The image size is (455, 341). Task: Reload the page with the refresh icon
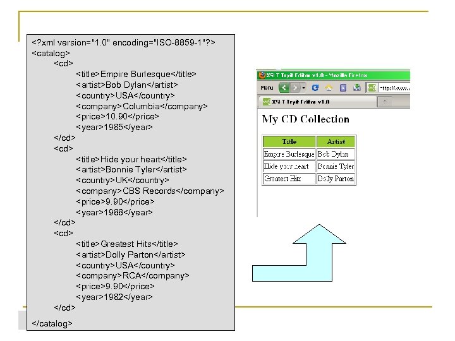tap(315, 88)
